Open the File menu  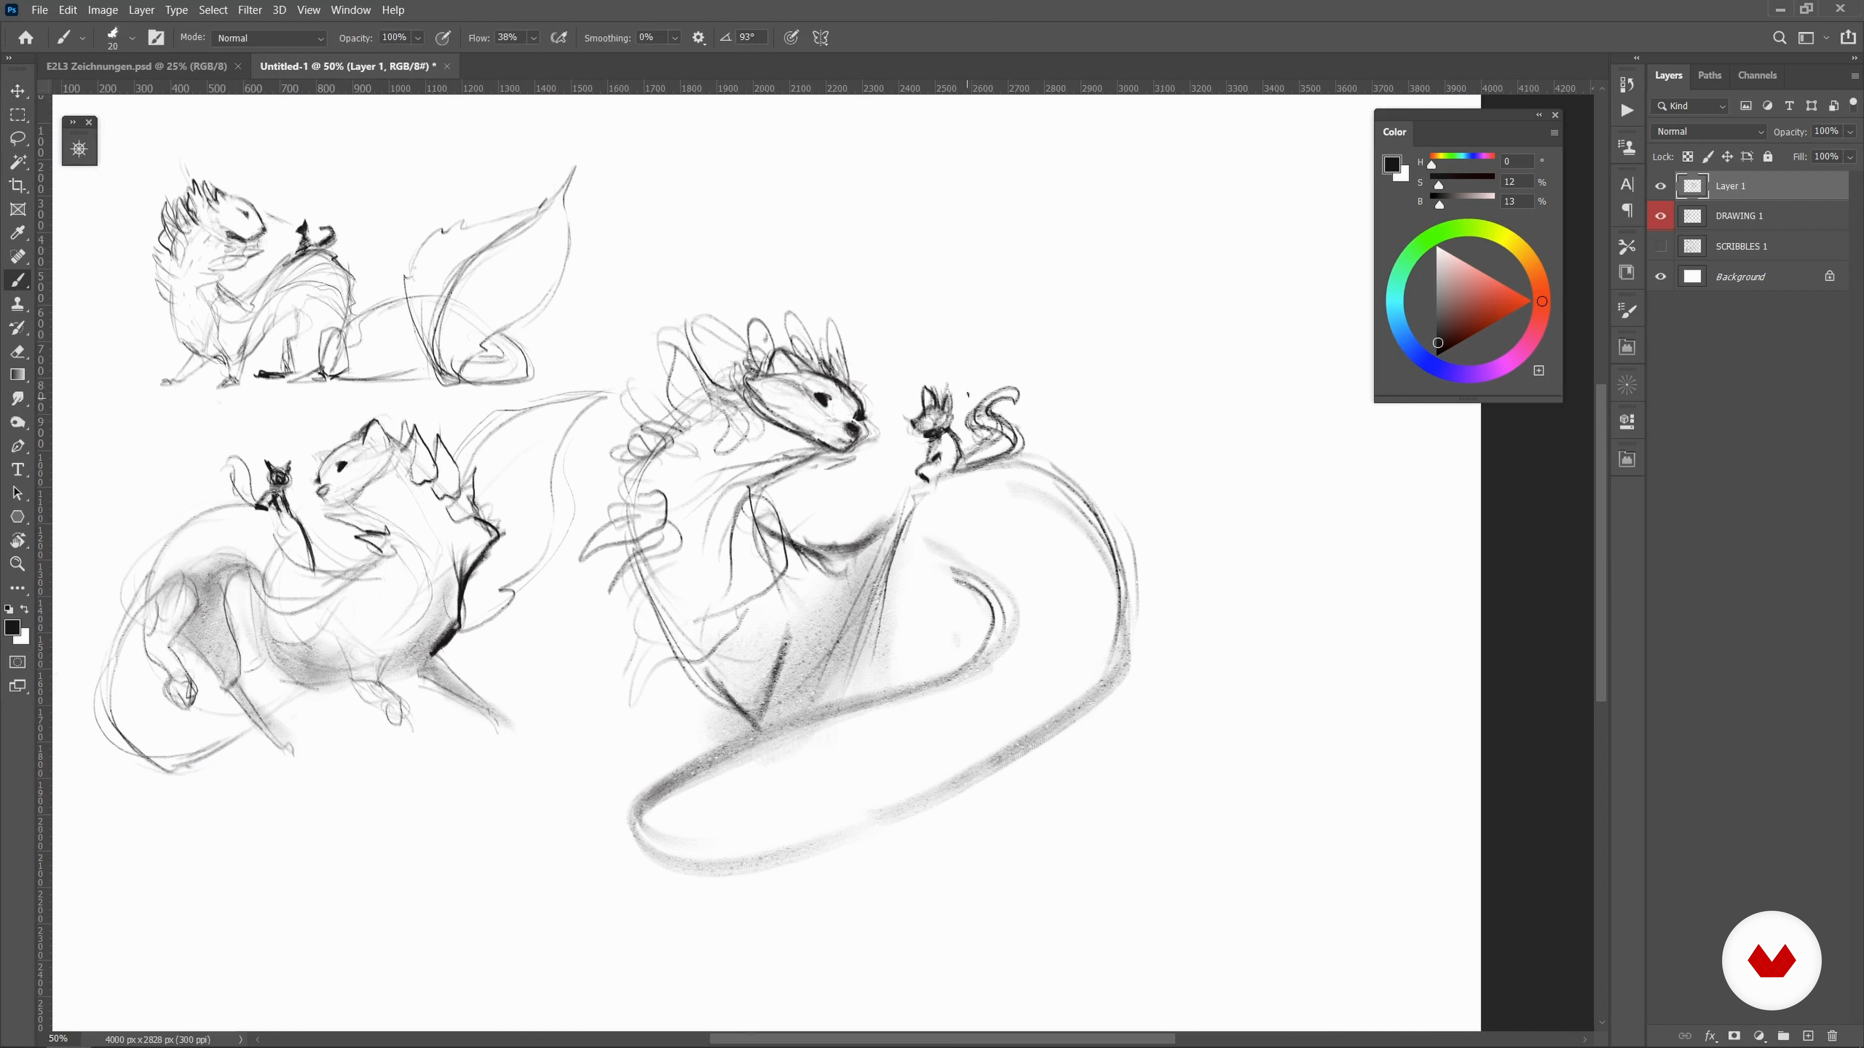tap(40, 10)
